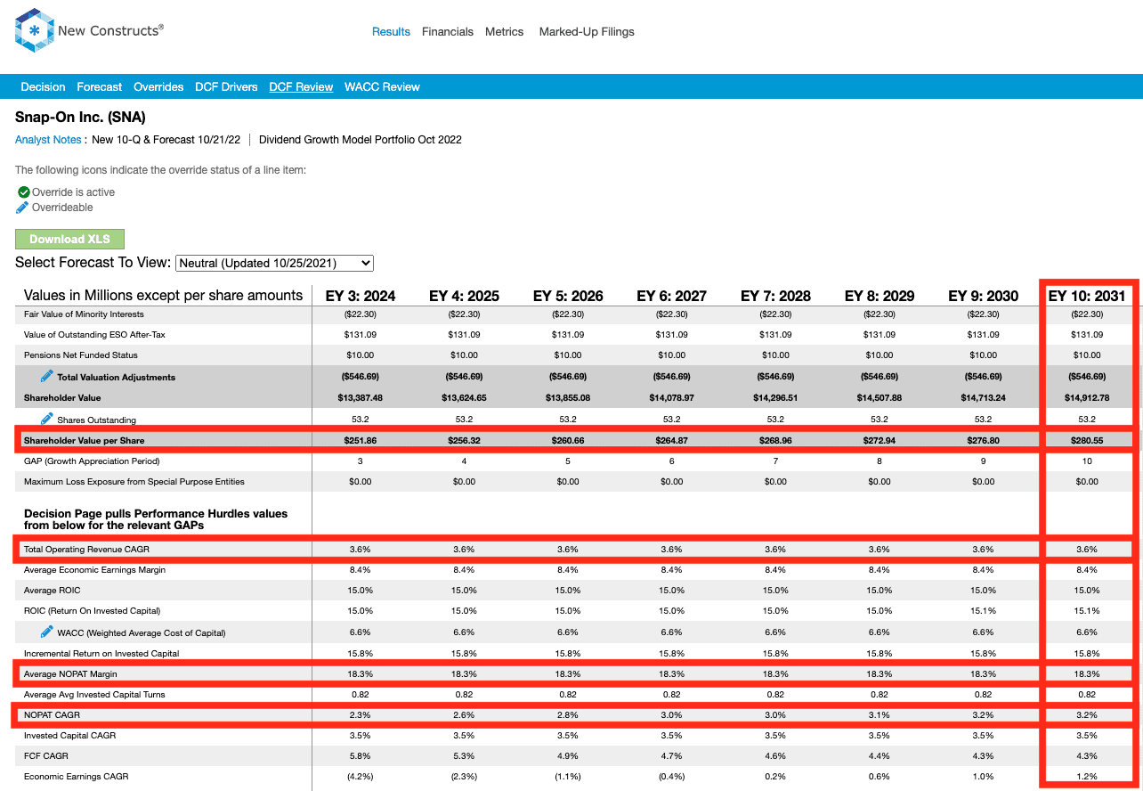The image size is (1143, 791).
Task: Click the $13,387.48 Shareholder Value cell
Action: (x=361, y=398)
